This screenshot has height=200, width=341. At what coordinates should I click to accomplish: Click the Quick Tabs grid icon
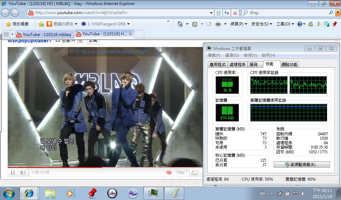click(6, 34)
